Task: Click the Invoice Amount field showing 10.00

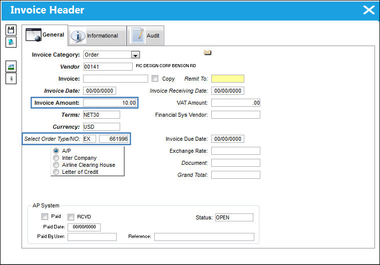Action: (x=110, y=103)
